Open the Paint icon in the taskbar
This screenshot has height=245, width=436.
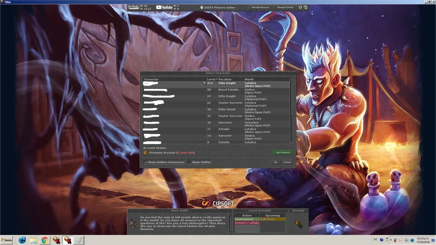[x=79, y=240]
